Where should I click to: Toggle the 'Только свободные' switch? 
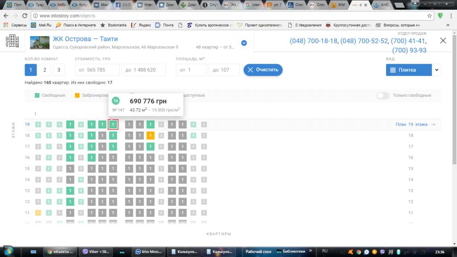[382, 95]
